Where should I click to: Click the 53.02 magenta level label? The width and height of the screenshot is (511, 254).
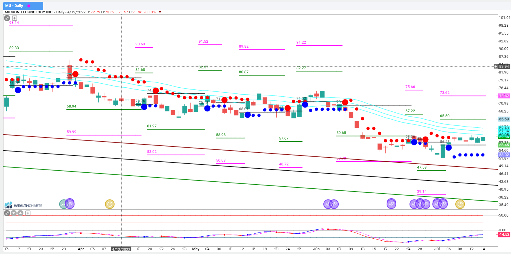click(x=152, y=152)
